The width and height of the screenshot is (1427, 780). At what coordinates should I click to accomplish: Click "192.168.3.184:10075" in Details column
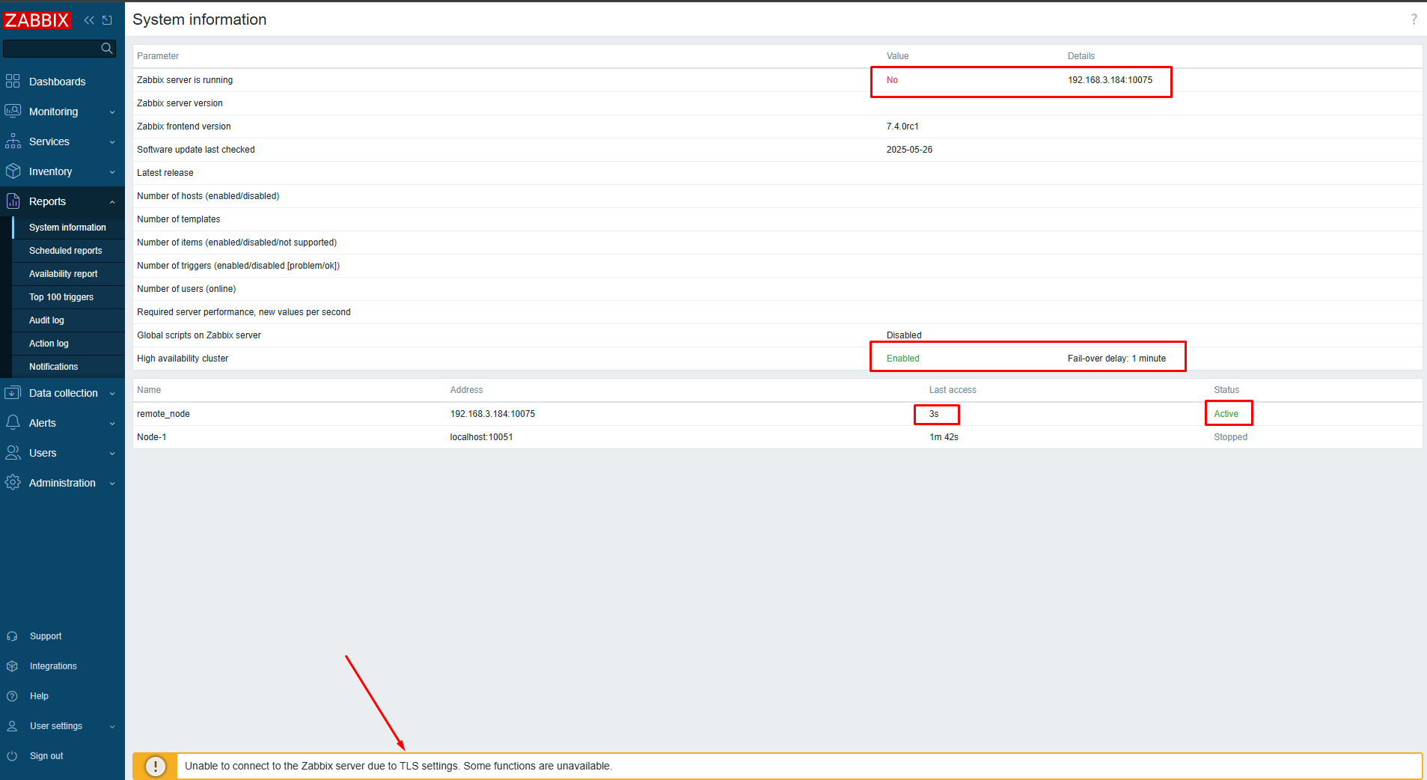(x=1110, y=80)
